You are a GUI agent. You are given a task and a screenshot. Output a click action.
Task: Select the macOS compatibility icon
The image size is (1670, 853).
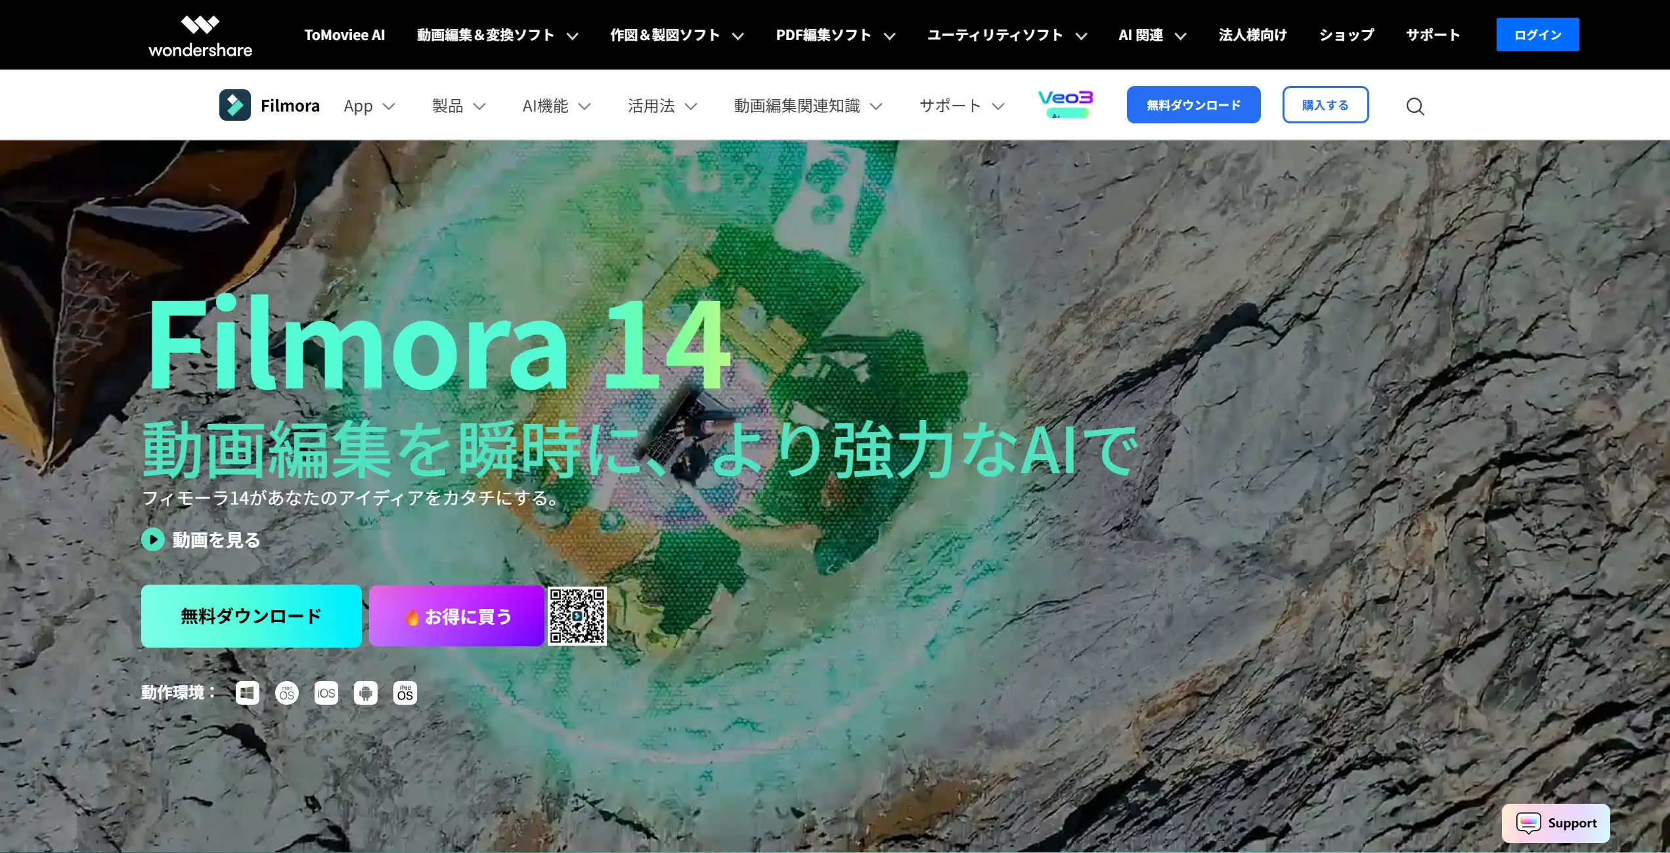[286, 692]
